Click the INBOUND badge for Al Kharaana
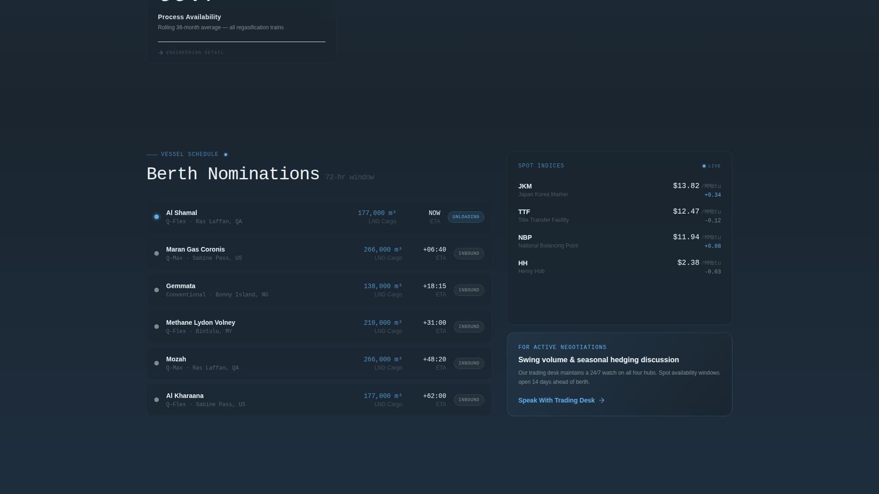The image size is (879, 494). [469, 400]
